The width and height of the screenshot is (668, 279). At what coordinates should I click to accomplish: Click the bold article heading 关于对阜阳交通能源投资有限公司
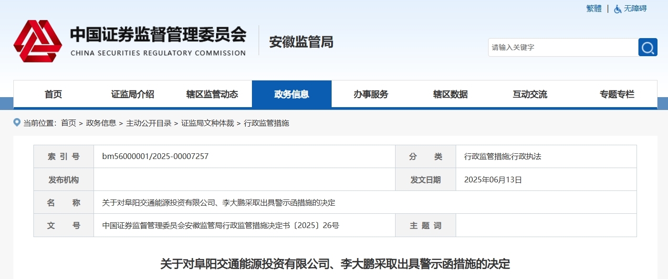(335, 264)
